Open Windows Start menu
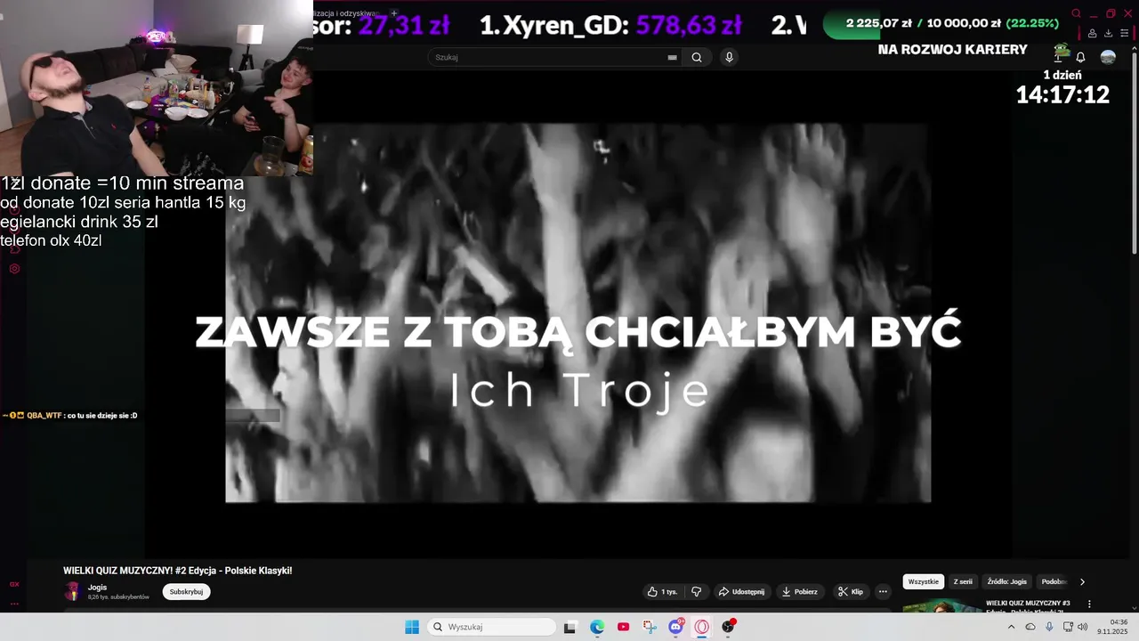The height and width of the screenshot is (641, 1139). coord(412,627)
